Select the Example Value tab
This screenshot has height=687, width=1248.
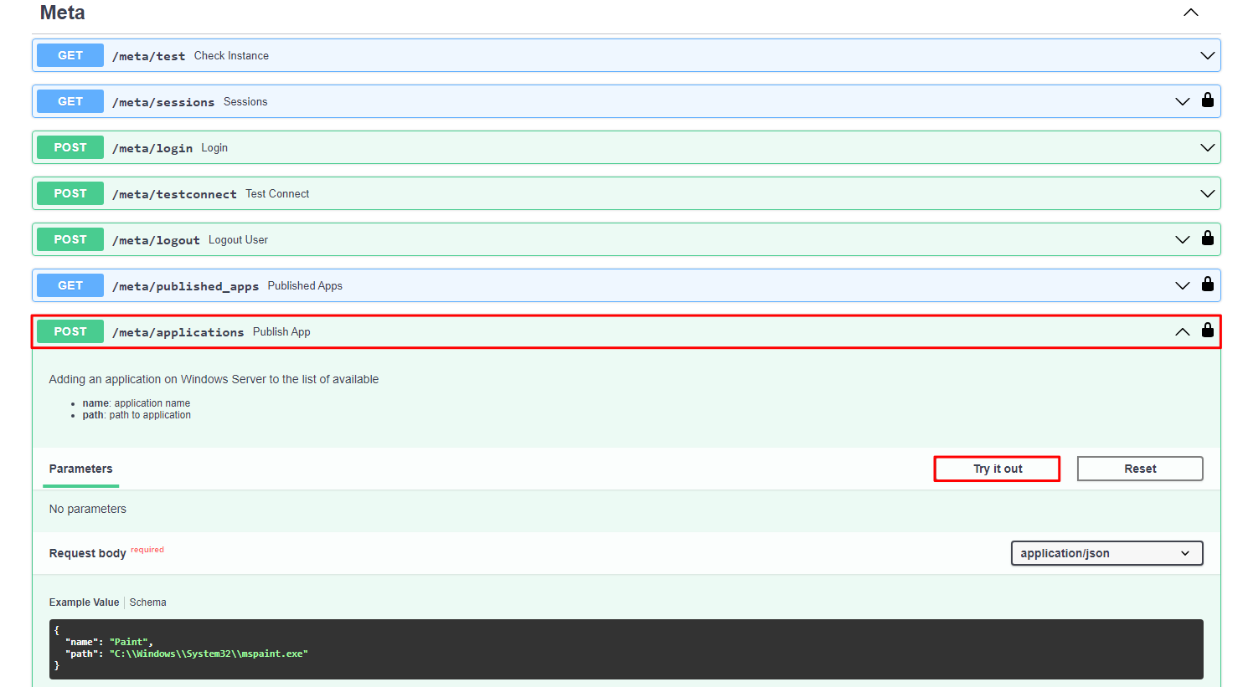(84, 602)
